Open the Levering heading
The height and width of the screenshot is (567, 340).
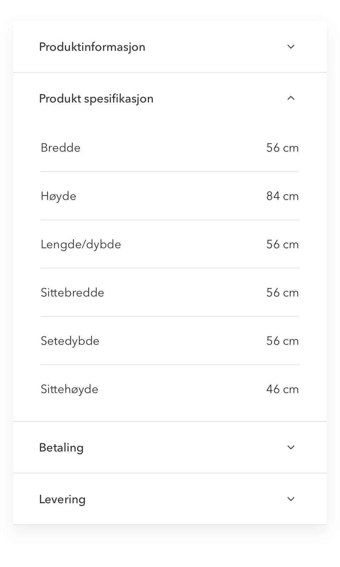coord(62,500)
